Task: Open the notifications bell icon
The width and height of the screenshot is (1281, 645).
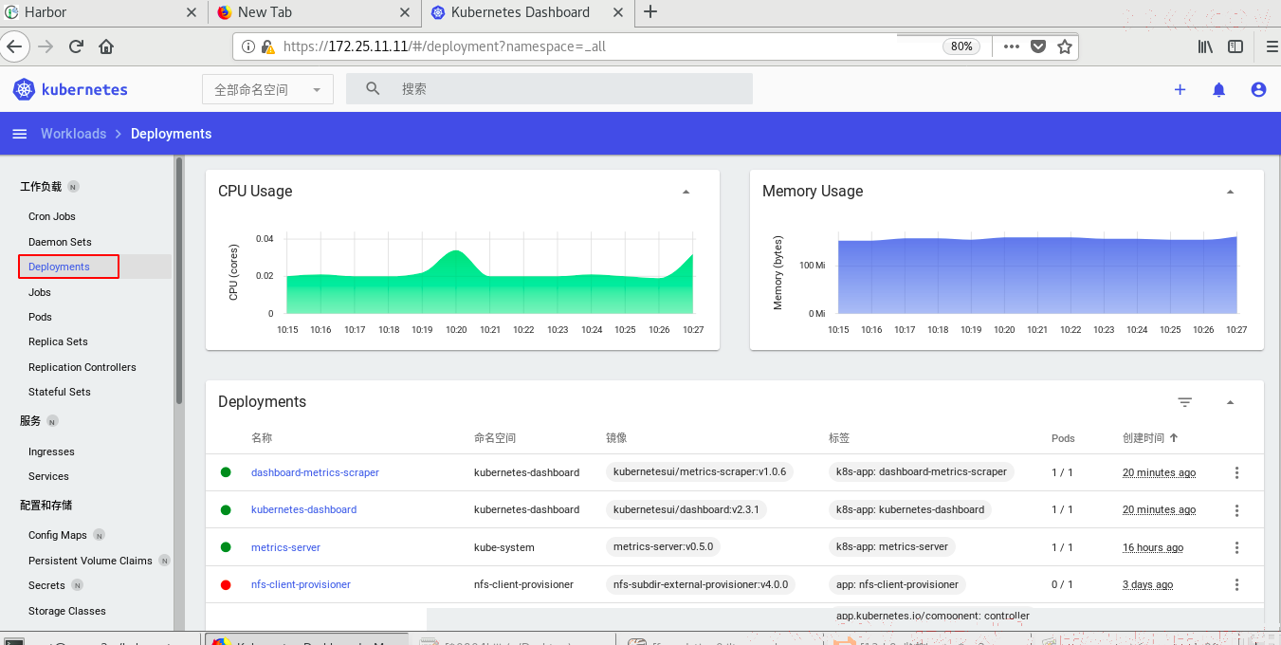Action: pyautogui.click(x=1219, y=89)
